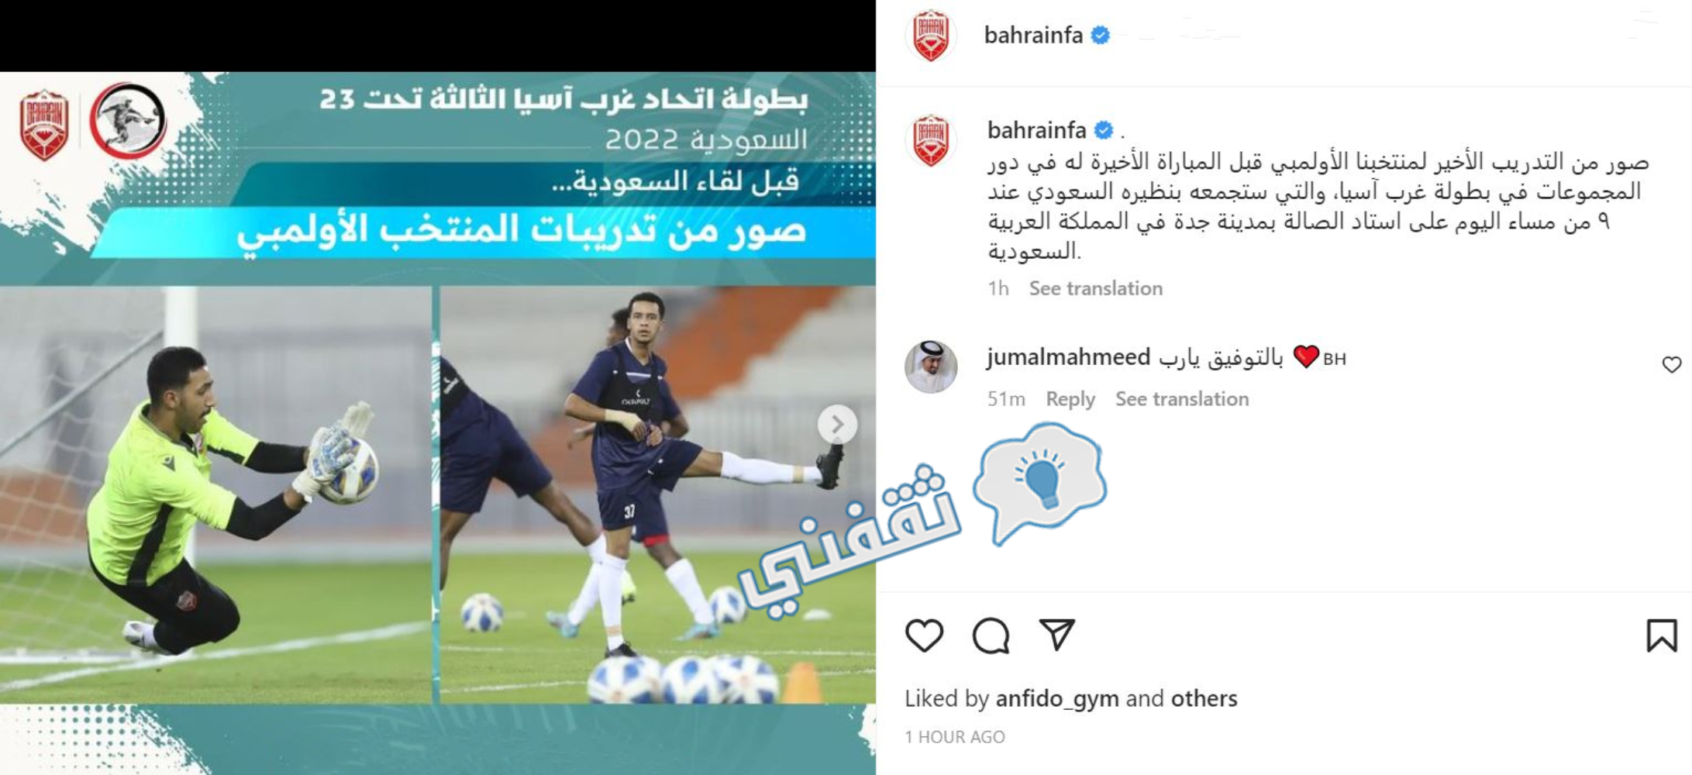Click bahrainfa username in the post header
Viewport: 1692px width, 775px height.
pos(1033,35)
